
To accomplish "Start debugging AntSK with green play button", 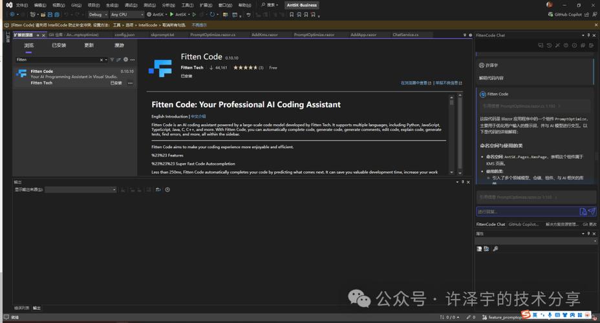I will (178, 14).
